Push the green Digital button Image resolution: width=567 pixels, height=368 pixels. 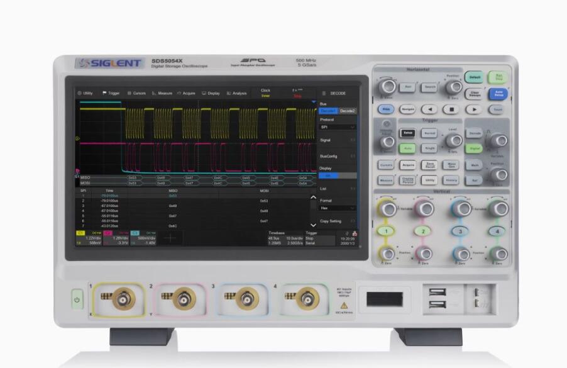point(475,148)
